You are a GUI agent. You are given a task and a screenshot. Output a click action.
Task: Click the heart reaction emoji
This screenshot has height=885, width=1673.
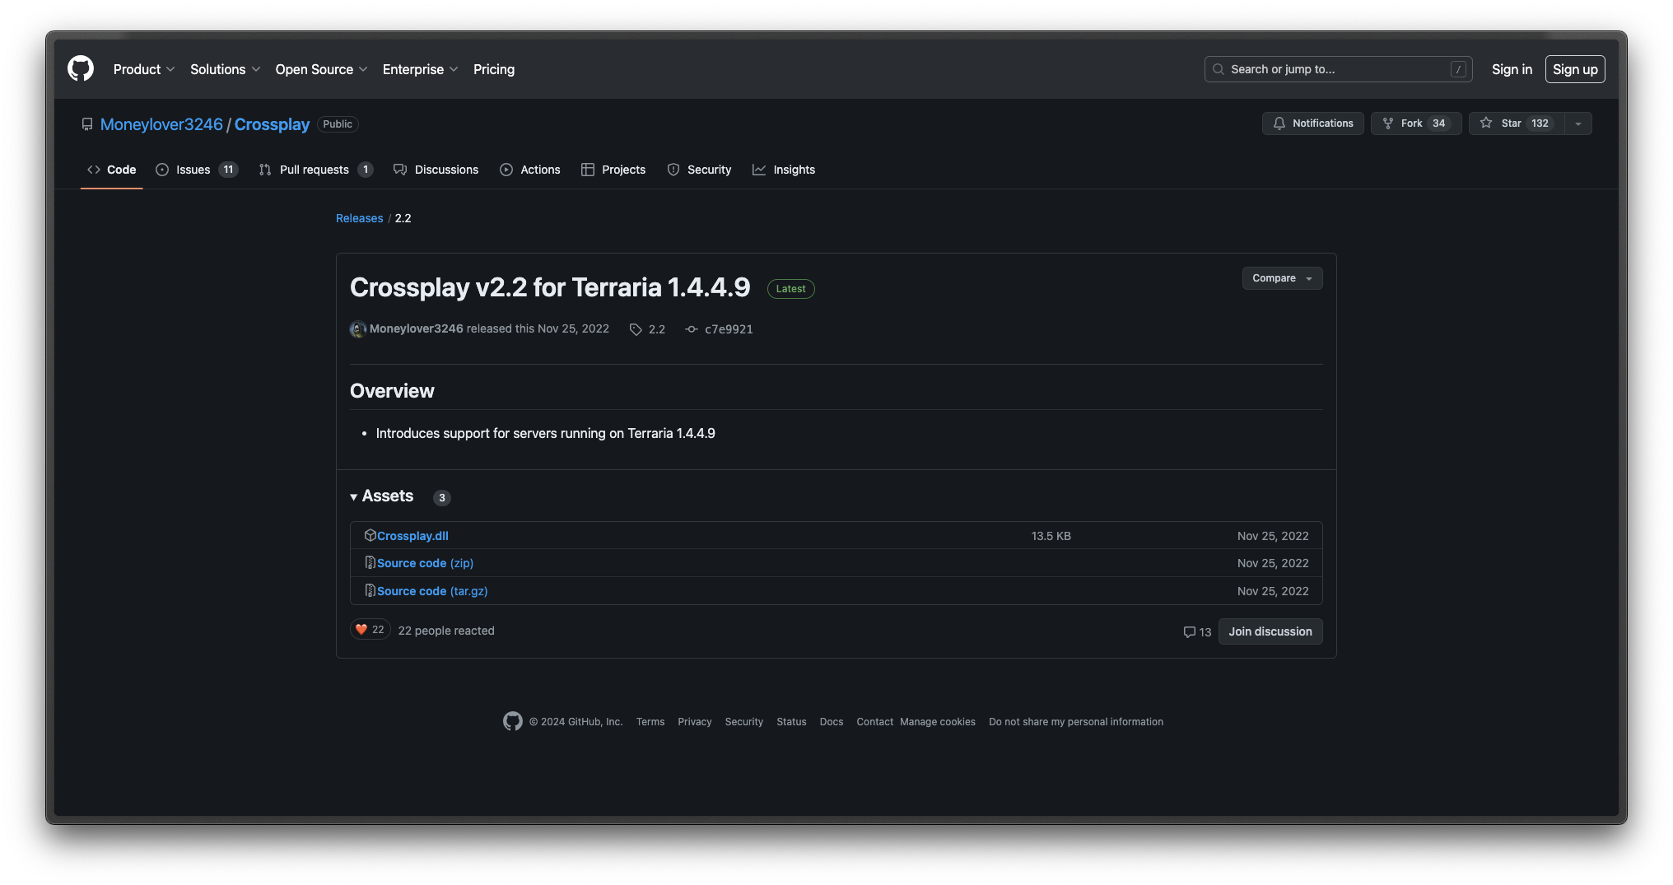pyautogui.click(x=361, y=630)
